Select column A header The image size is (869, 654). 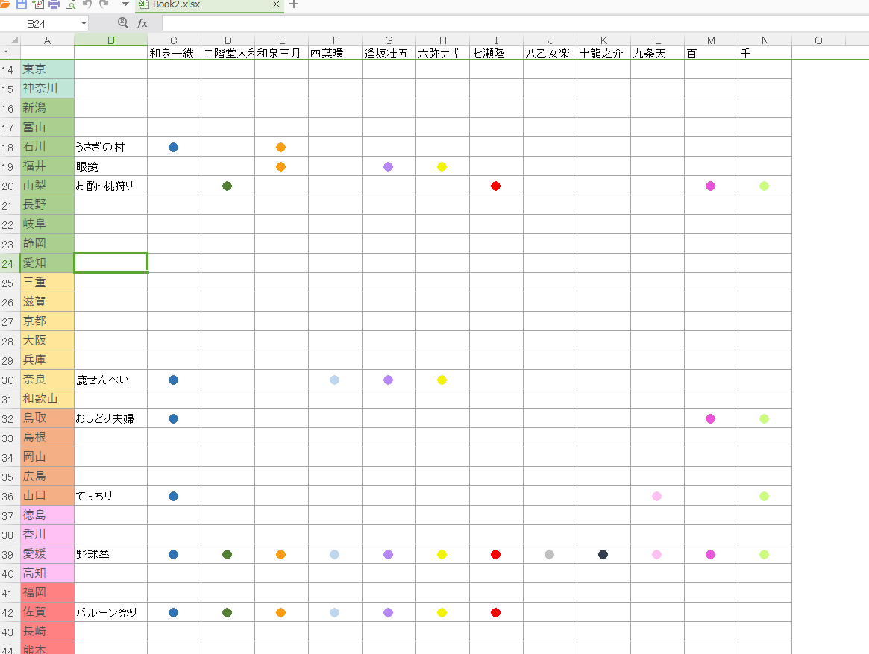[x=47, y=40]
